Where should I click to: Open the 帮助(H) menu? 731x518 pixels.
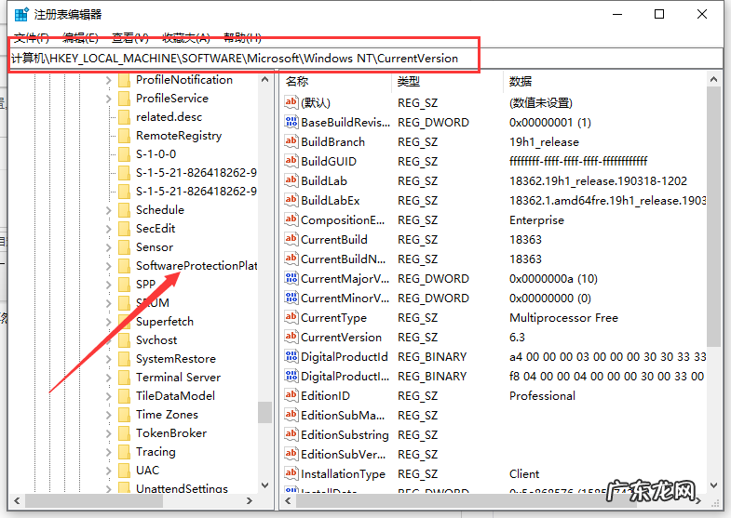tap(242, 38)
